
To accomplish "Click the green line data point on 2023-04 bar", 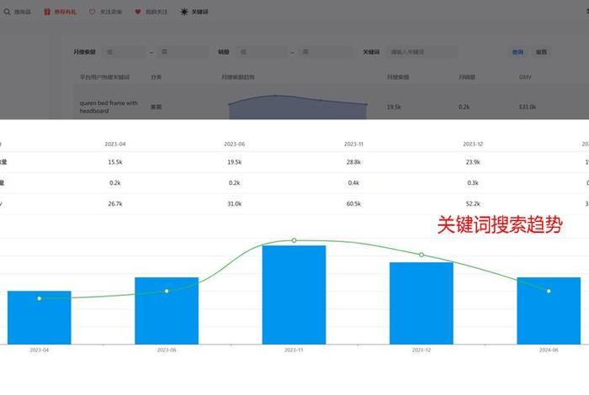I will point(40,298).
